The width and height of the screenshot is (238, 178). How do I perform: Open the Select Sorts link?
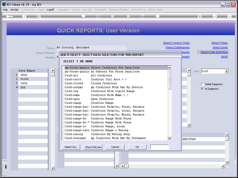(x=220, y=47)
